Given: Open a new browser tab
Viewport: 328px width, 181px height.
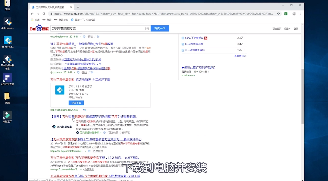Looking at the screenshot, I should pos(78,7).
